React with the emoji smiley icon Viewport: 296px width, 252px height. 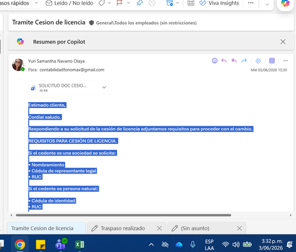point(214,61)
